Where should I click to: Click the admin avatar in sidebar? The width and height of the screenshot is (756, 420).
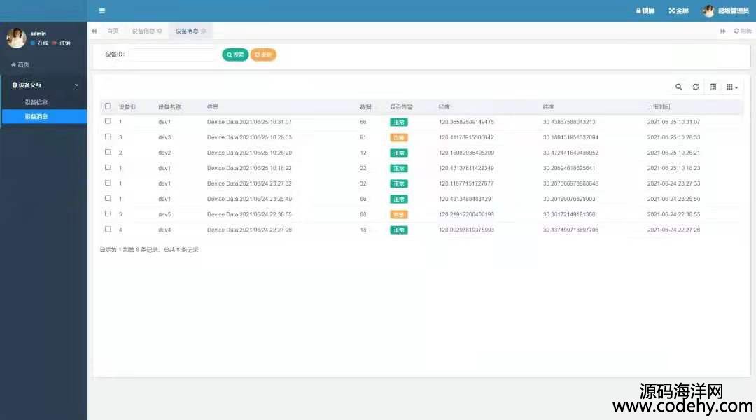click(x=16, y=38)
